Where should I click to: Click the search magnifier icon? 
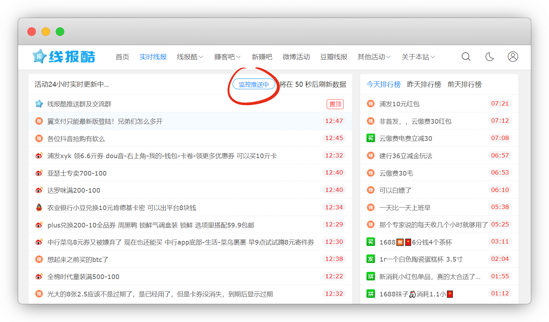(x=466, y=57)
